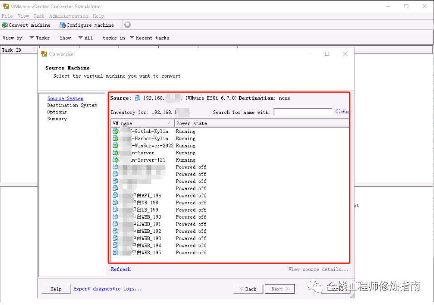Click the VM icon beside n-Server-121
The height and width of the screenshot is (305, 434).
[116, 160]
